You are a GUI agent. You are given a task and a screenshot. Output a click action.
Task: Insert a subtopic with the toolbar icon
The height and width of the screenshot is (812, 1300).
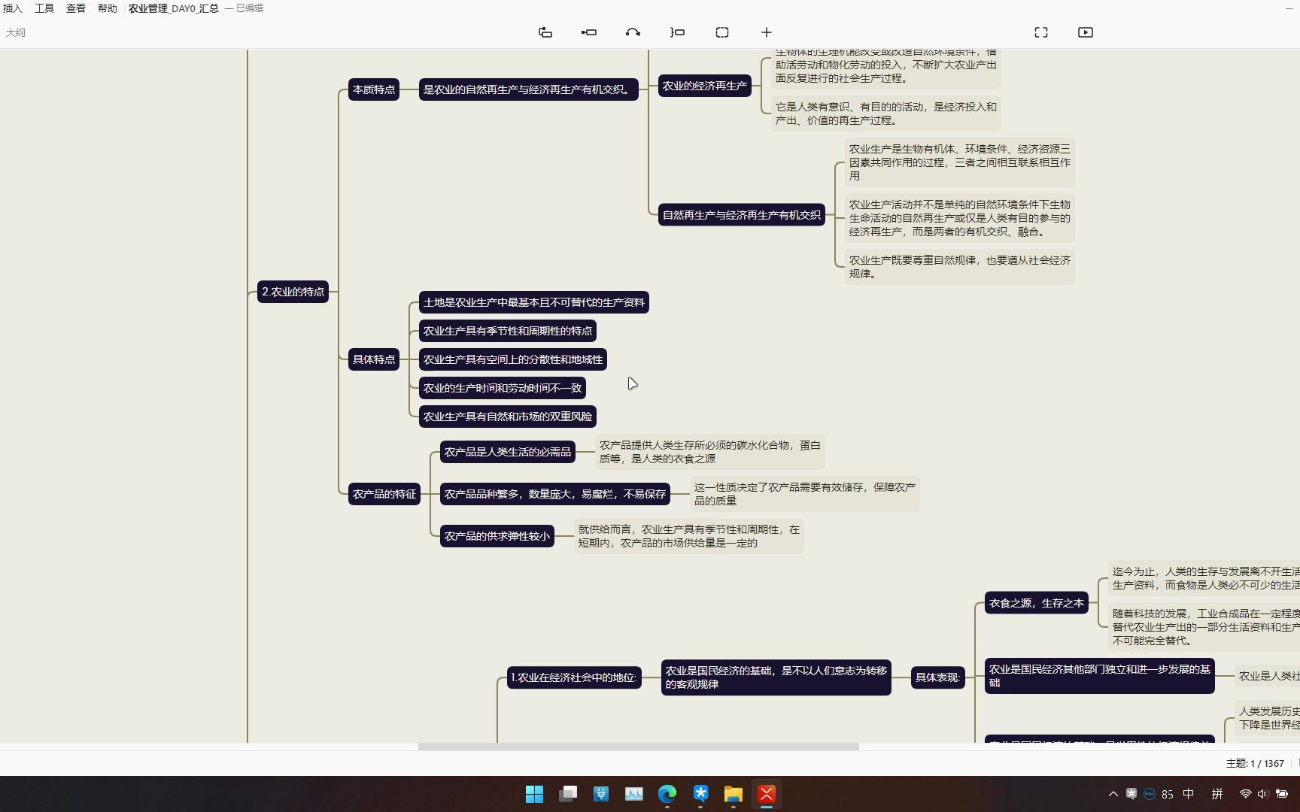[x=589, y=32]
